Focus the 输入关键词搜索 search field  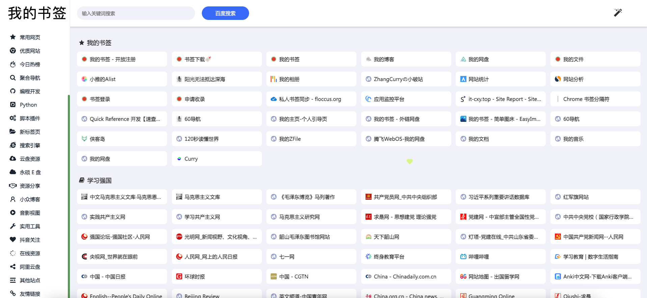click(x=136, y=13)
